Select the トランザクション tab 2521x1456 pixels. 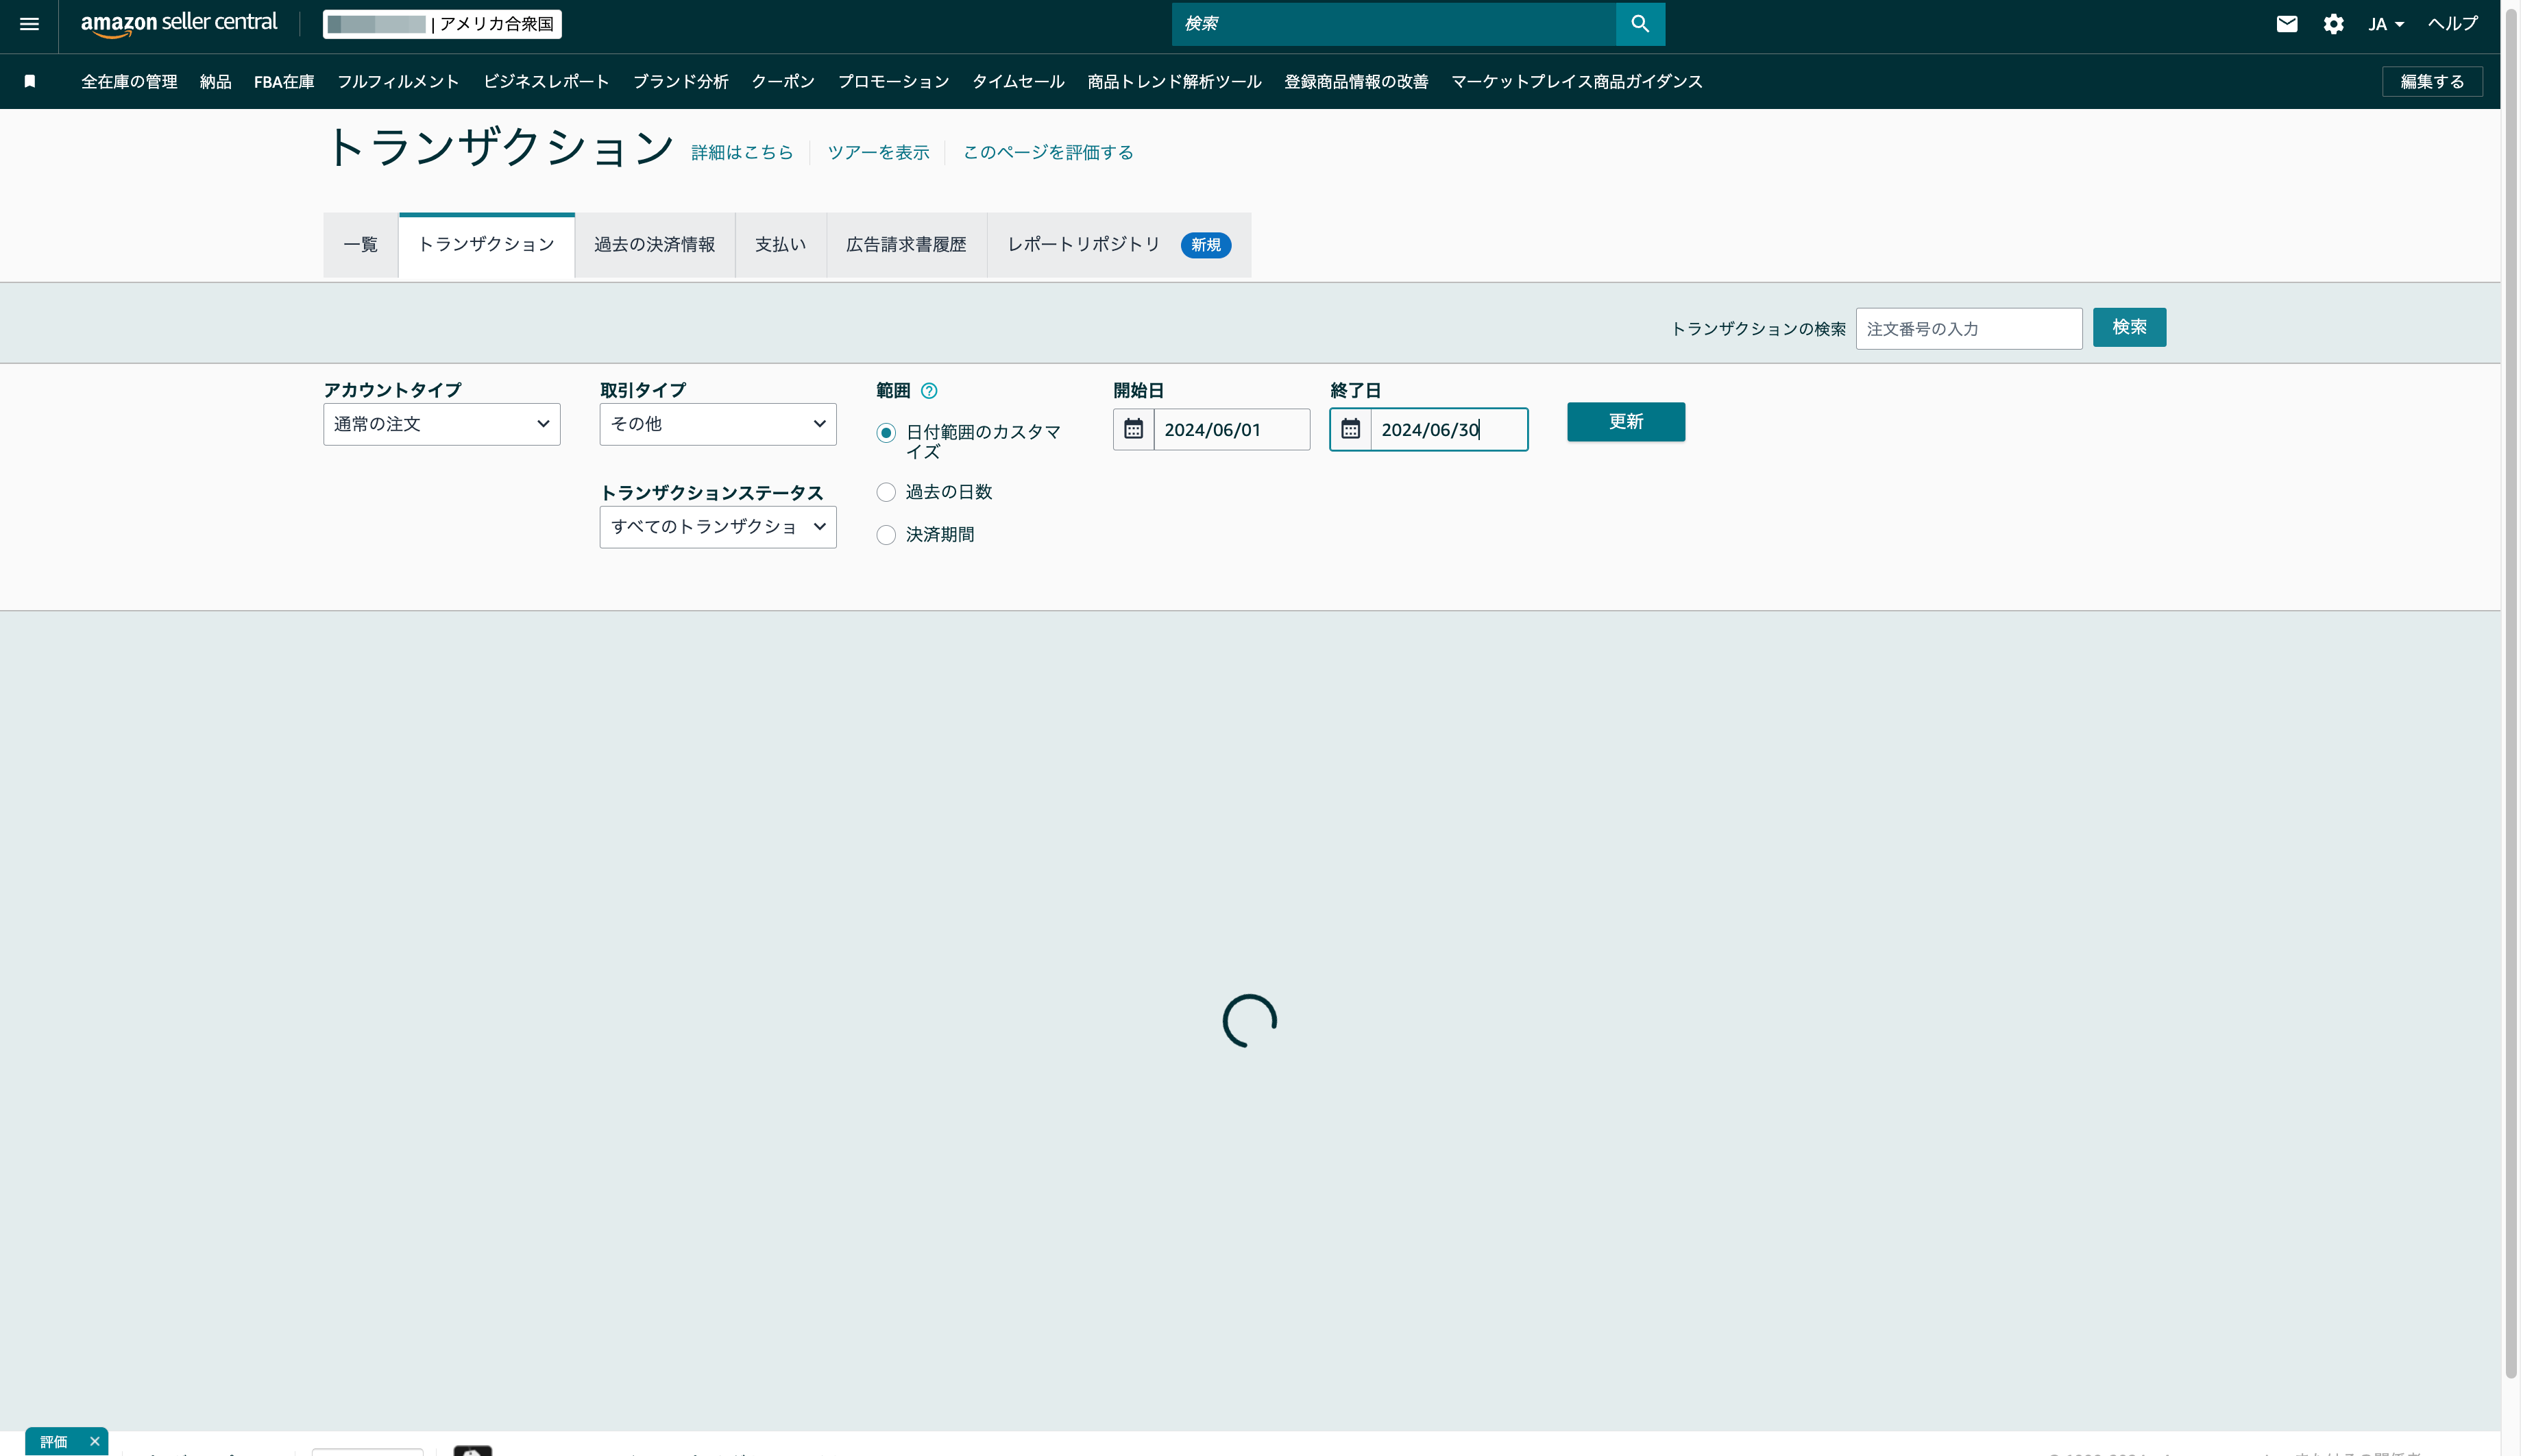pyautogui.click(x=487, y=245)
